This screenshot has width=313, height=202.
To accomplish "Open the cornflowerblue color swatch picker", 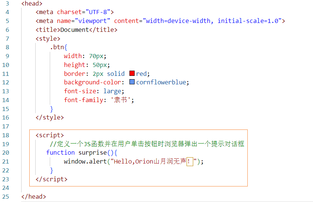I will click(132, 82).
